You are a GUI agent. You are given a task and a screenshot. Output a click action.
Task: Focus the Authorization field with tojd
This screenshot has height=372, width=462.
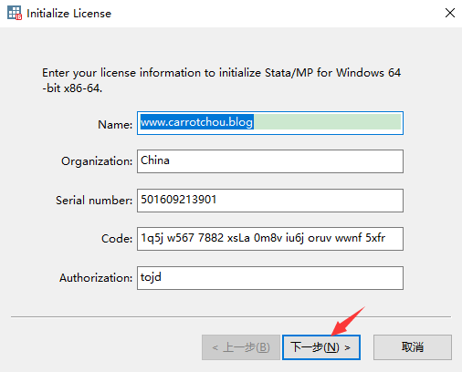click(x=270, y=278)
